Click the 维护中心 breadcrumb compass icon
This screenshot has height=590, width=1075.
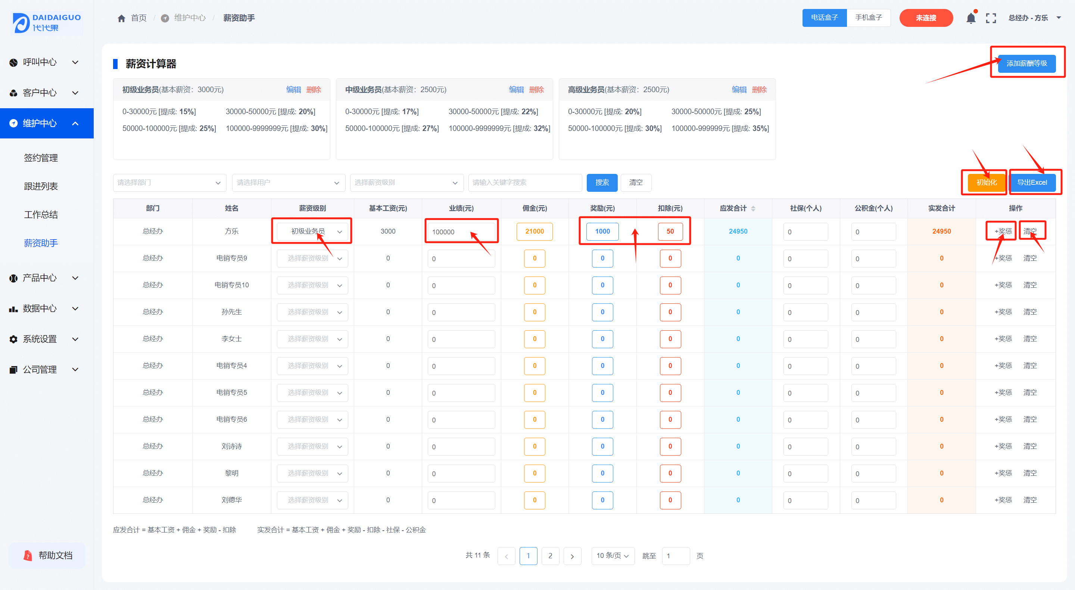165,18
